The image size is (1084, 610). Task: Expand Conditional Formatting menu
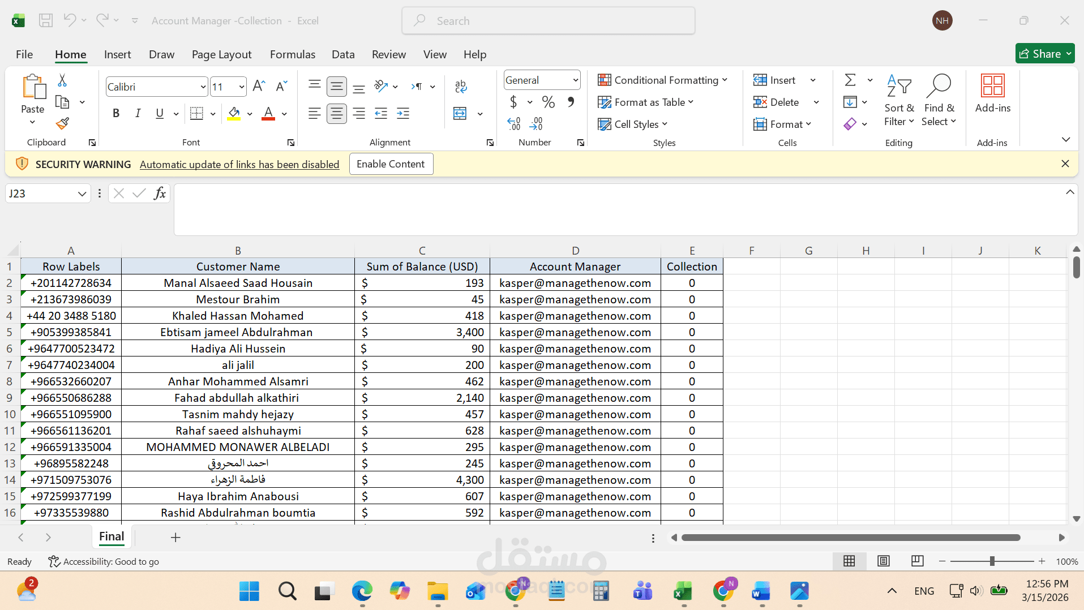(662, 80)
